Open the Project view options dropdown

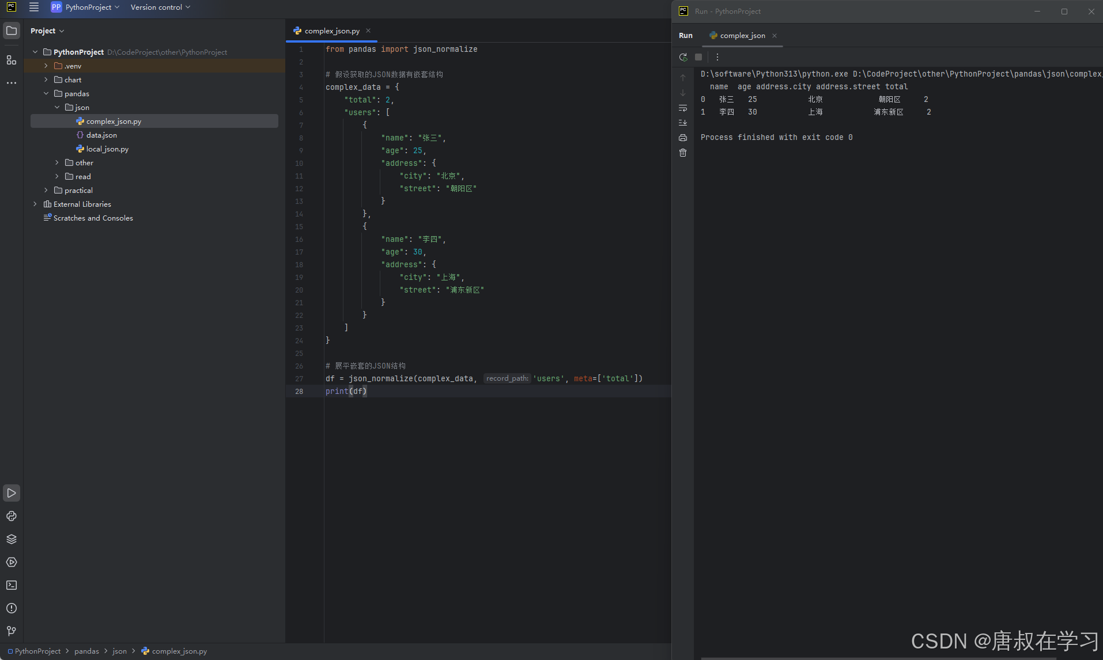coord(47,31)
